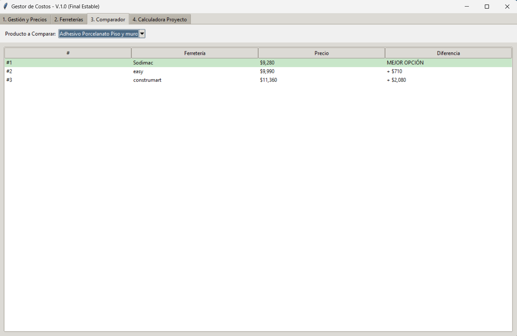This screenshot has height=336, width=517.
Task: Maximize the Gestor de Costos window
Action: [487, 7]
